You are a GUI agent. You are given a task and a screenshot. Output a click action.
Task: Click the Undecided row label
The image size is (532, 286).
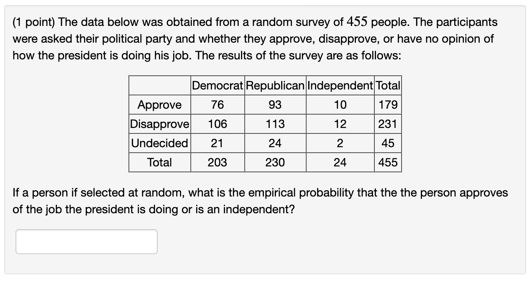(159, 143)
